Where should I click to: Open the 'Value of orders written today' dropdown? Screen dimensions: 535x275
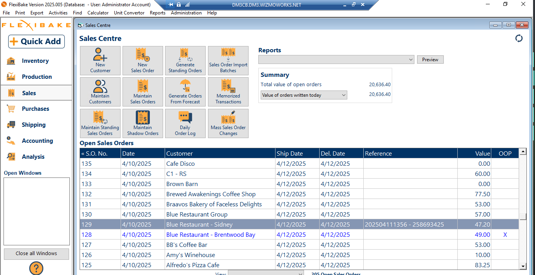pyautogui.click(x=304, y=95)
